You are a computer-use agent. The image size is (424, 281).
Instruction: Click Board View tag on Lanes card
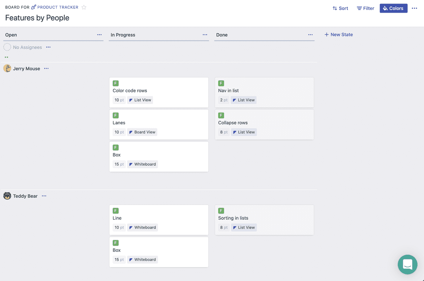click(142, 132)
